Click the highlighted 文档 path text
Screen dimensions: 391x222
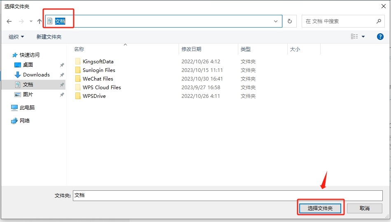pyautogui.click(x=60, y=21)
